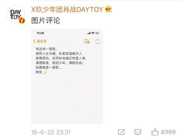The image size is (182, 140).
Task: Click the 18-6-22 23:31 timestamp
Action: (x=51, y=132)
